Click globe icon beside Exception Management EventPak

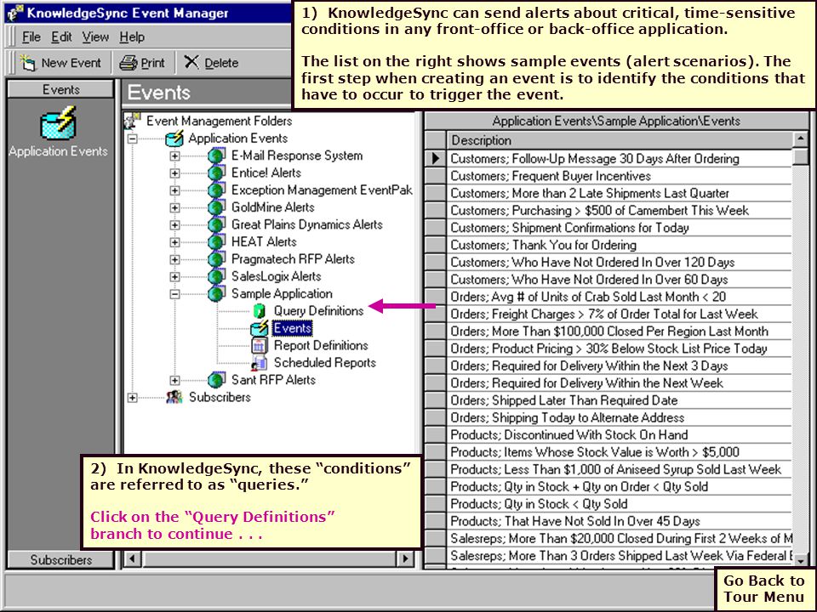(216, 190)
